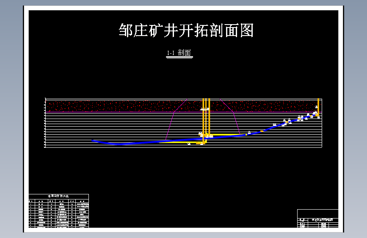
Task: Select the twin yellow vertical shafts at center
Action: pyautogui.click(x=206, y=117)
